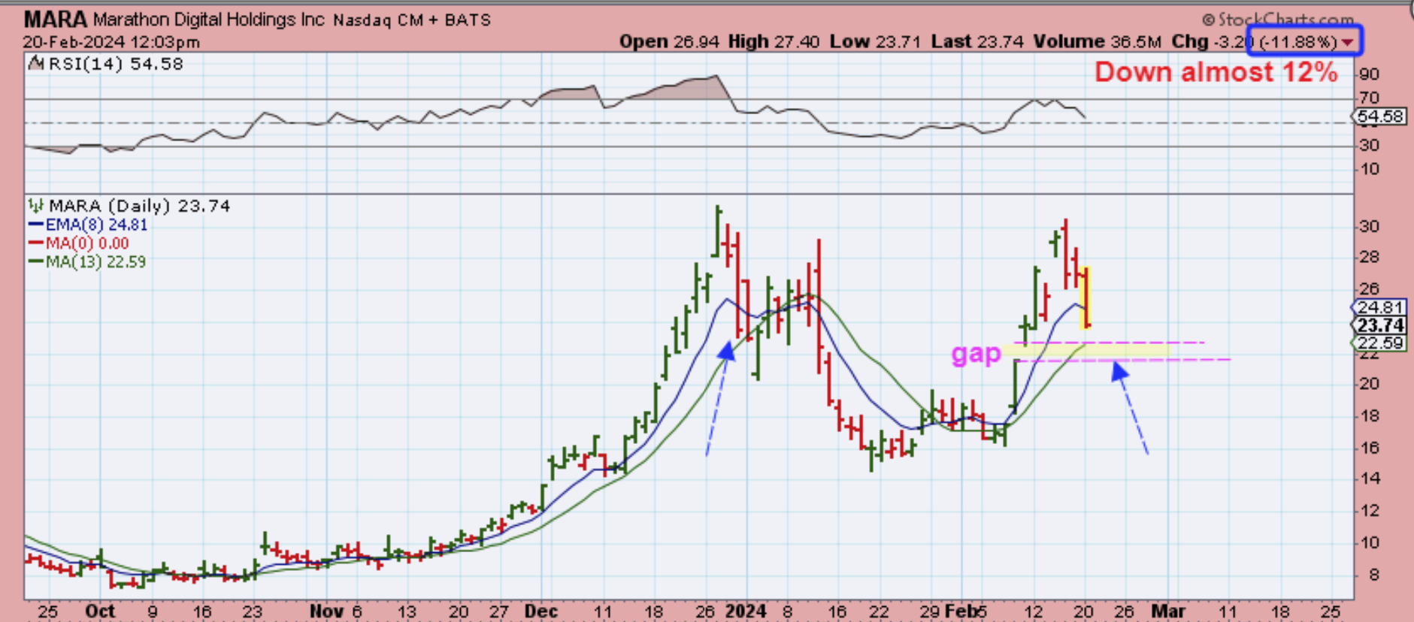
Task: Click the RSI(14) 54.58 indicator label
Action: click(x=116, y=64)
